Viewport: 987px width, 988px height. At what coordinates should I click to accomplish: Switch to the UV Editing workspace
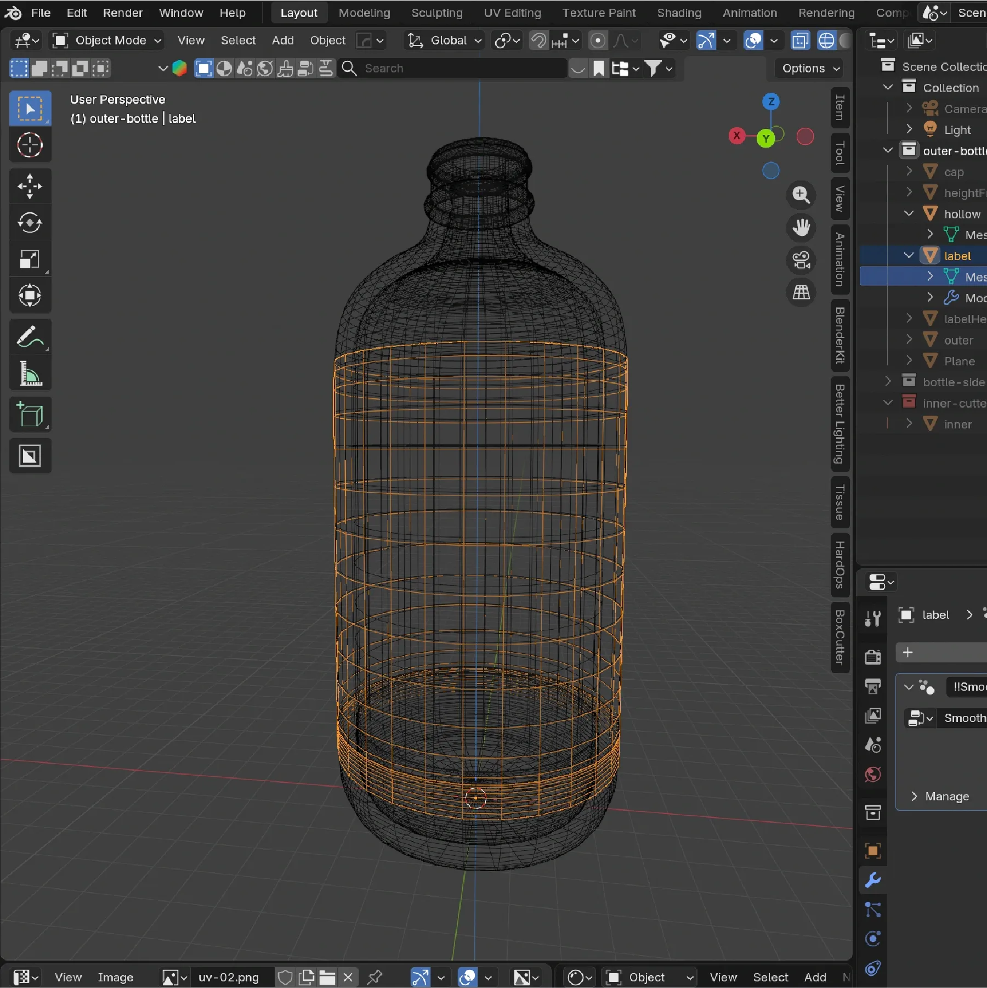click(512, 13)
